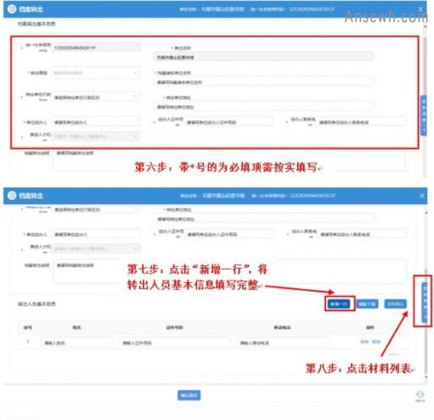This screenshot has width=434, height=420.
Task: Click the 取消 link in table row 1
Action: tap(376, 342)
